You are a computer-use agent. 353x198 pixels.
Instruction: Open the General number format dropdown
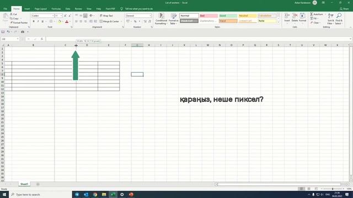tap(151, 16)
